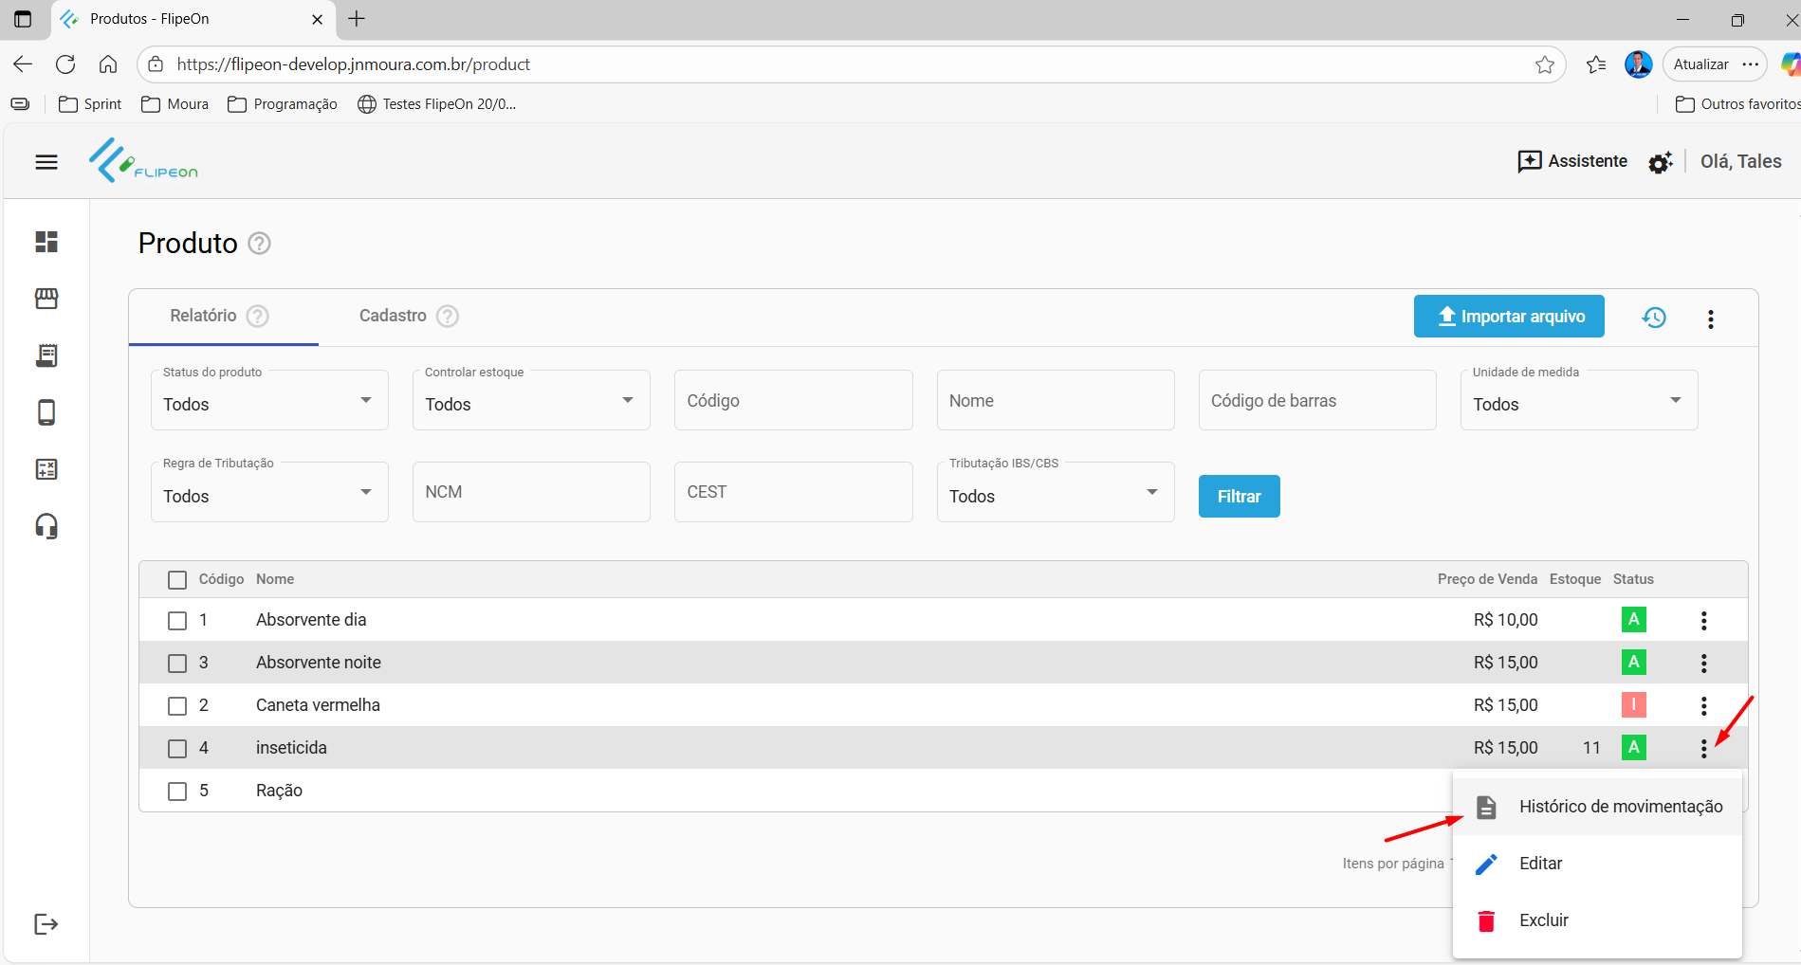Switch to the Cadastro tab
Viewport: 1801px width, 965px height.
pos(393,316)
